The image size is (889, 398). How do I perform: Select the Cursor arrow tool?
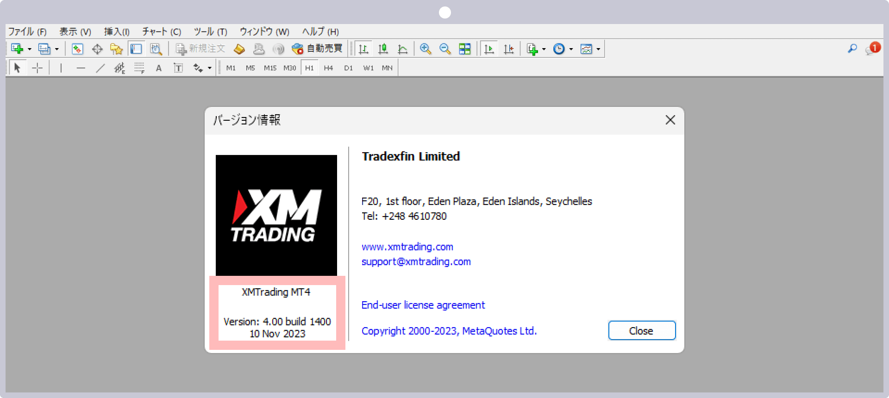[17, 68]
